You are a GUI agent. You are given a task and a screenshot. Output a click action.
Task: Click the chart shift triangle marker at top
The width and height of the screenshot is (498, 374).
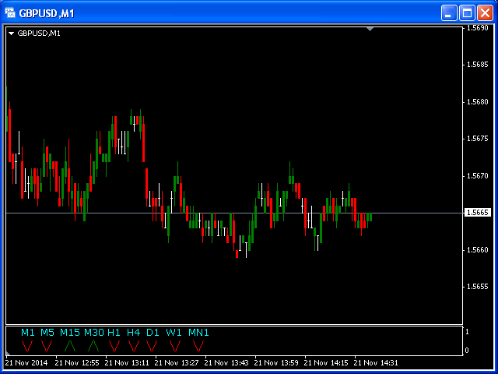point(370,30)
